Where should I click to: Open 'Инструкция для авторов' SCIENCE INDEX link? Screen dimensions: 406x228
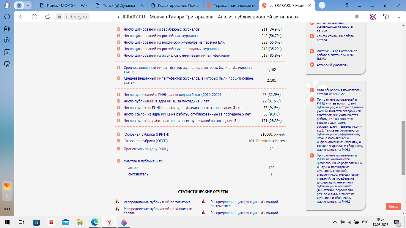[337, 55]
